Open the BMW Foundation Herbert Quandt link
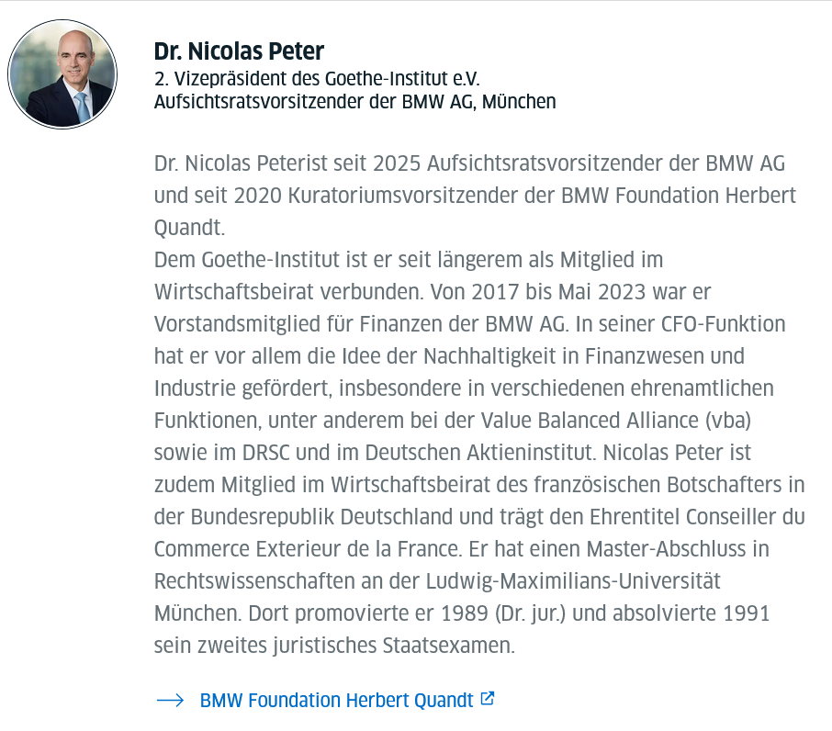 click(x=336, y=700)
